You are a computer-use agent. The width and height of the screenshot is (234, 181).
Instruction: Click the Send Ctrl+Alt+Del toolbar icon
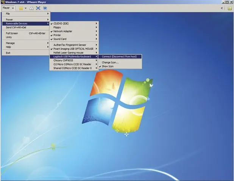tap(31, 8)
